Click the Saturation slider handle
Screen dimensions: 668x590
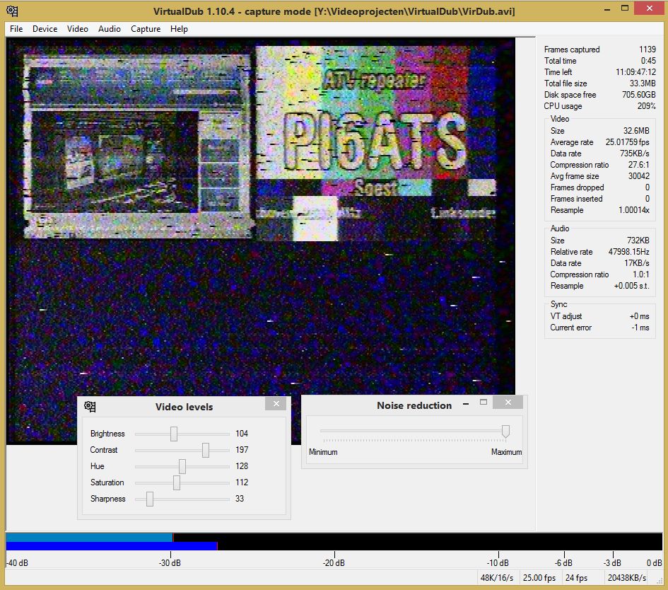[x=177, y=482]
